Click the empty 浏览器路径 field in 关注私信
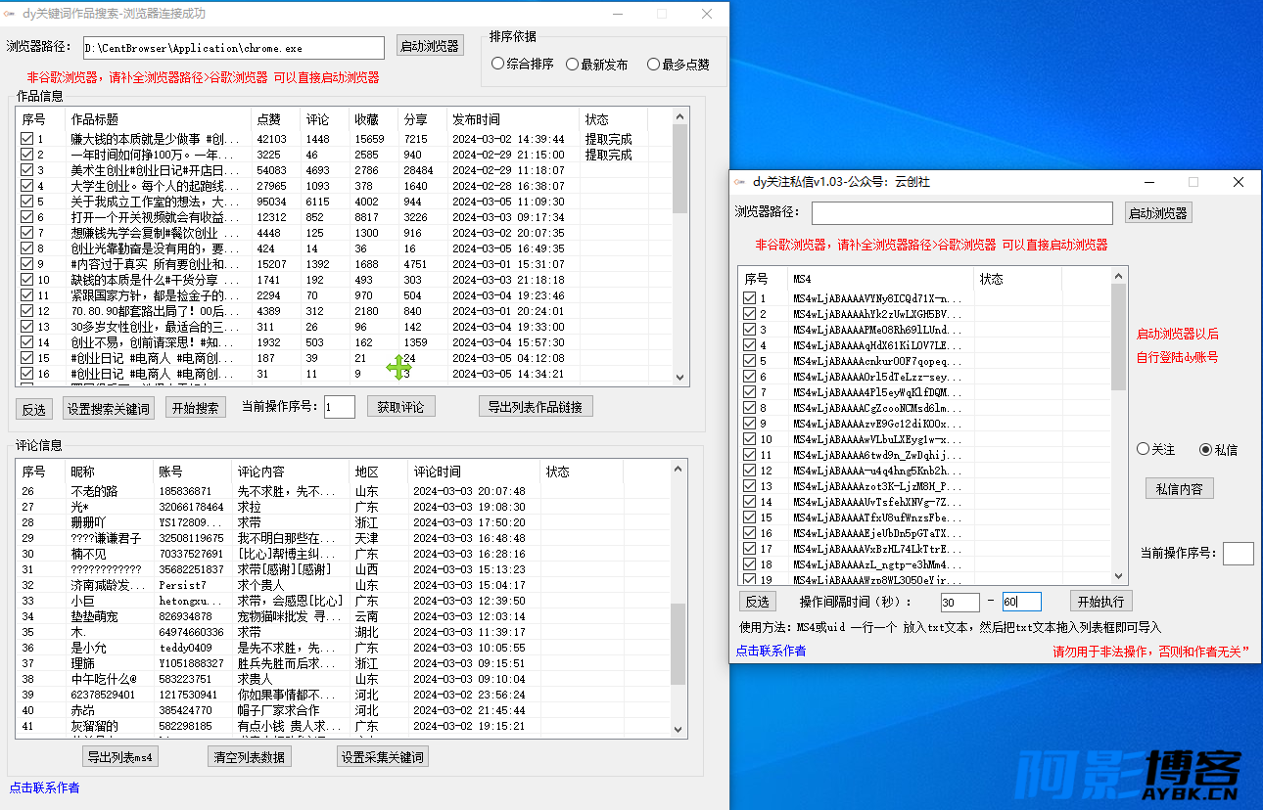The height and width of the screenshot is (810, 1263). click(961, 213)
